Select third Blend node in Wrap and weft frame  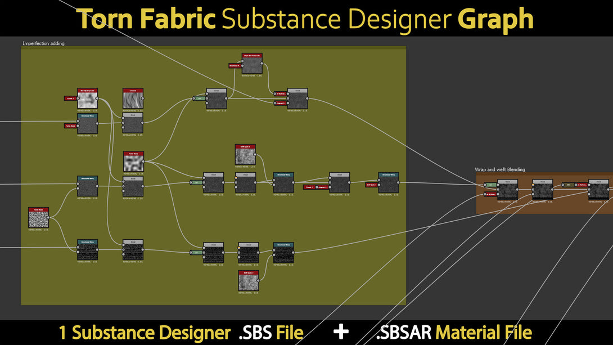(598, 190)
